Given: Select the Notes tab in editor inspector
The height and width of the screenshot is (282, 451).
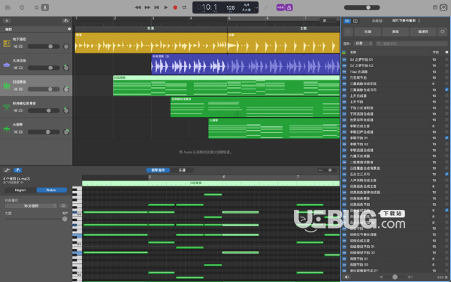Looking at the screenshot, I should tap(51, 190).
